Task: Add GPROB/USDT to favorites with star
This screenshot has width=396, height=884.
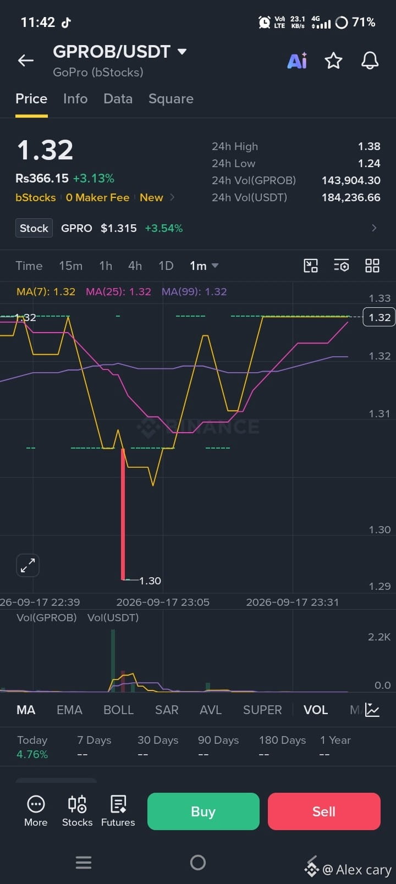Action: pyautogui.click(x=333, y=60)
